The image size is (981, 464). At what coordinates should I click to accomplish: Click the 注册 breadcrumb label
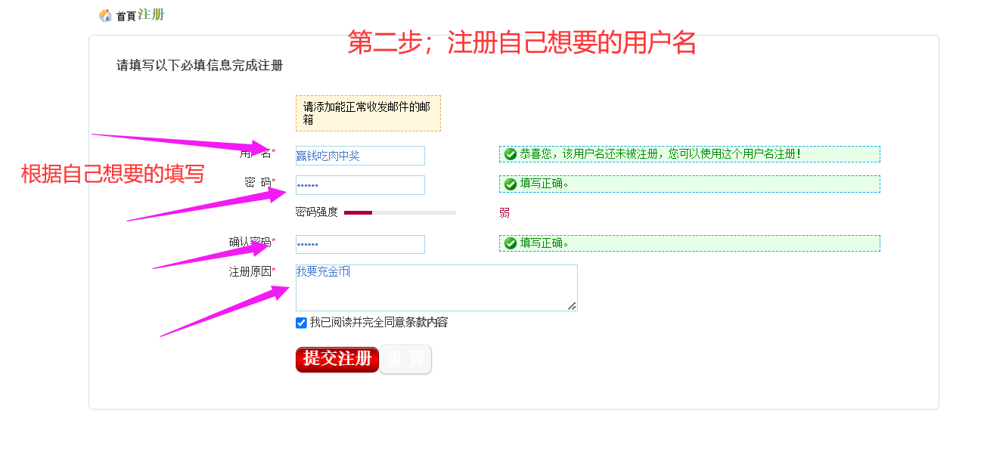tap(151, 14)
